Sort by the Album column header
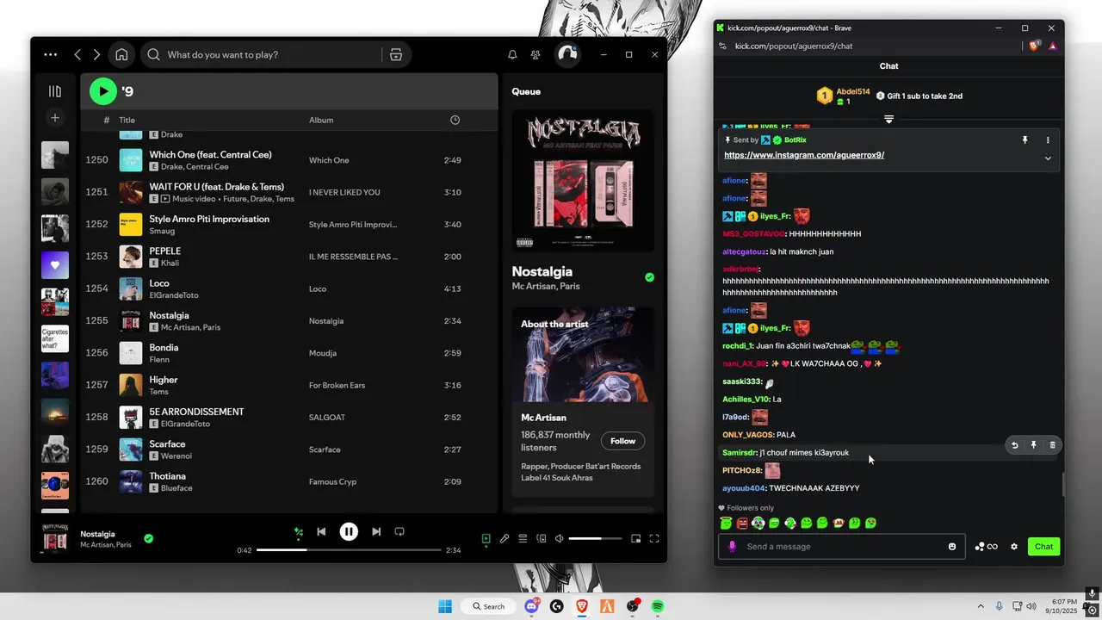This screenshot has width=1102, height=620. pyautogui.click(x=321, y=120)
